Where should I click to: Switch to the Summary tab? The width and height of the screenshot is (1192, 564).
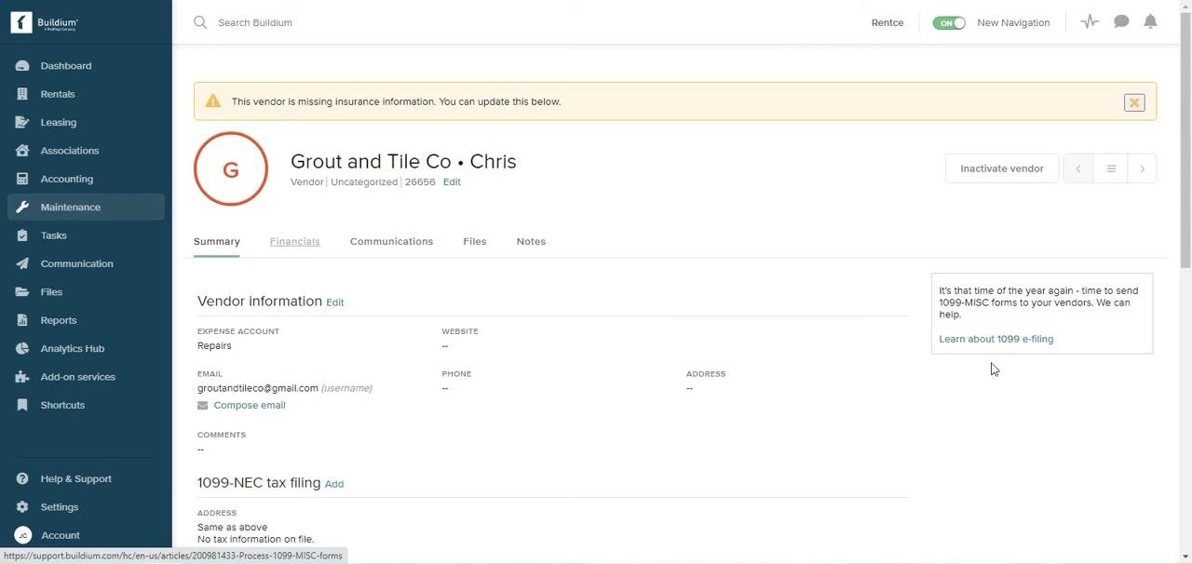pos(217,242)
